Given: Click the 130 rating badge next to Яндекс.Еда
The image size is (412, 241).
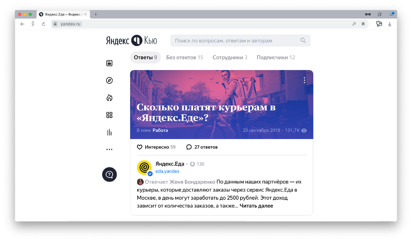Looking at the screenshot, I should [197, 164].
